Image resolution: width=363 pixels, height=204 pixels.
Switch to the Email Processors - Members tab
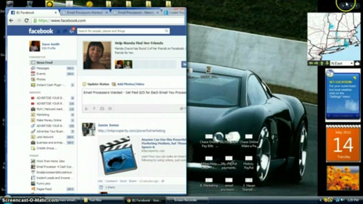[x=136, y=12]
